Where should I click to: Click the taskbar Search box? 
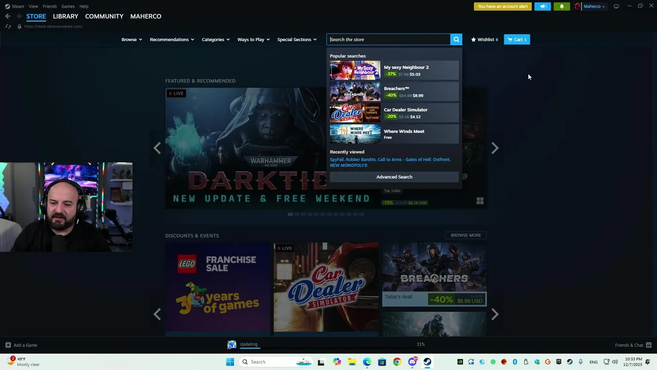click(276, 362)
